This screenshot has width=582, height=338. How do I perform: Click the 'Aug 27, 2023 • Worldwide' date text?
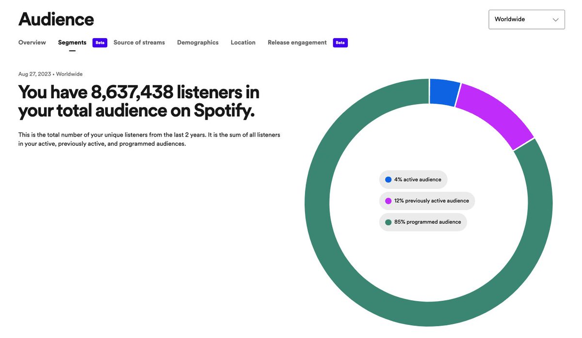(x=50, y=74)
